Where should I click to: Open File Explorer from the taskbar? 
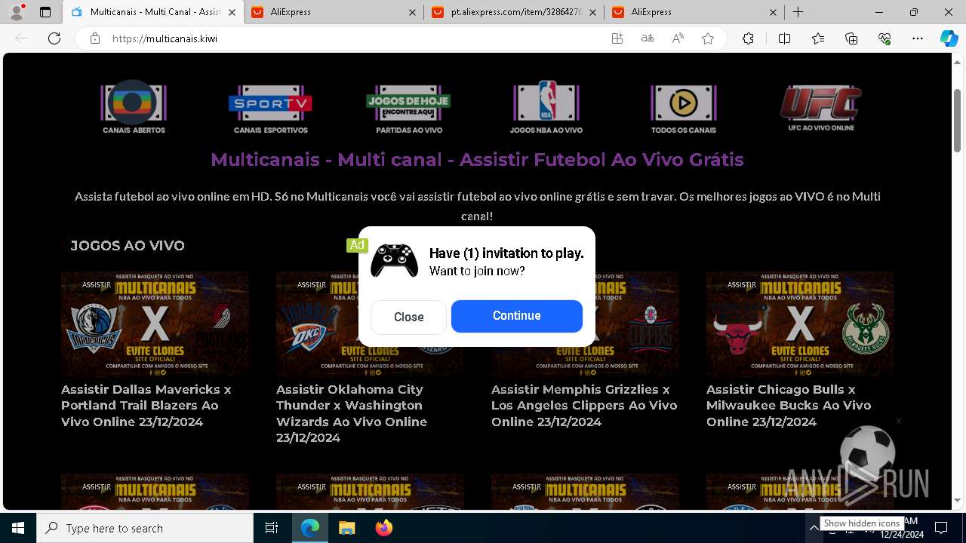346,528
